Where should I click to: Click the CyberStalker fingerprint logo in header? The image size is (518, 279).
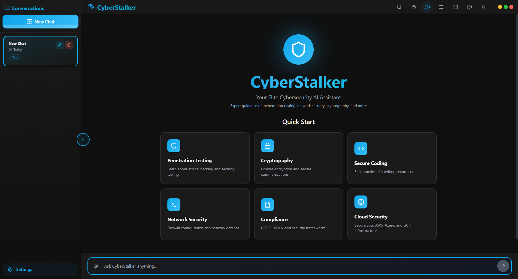pos(91,7)
